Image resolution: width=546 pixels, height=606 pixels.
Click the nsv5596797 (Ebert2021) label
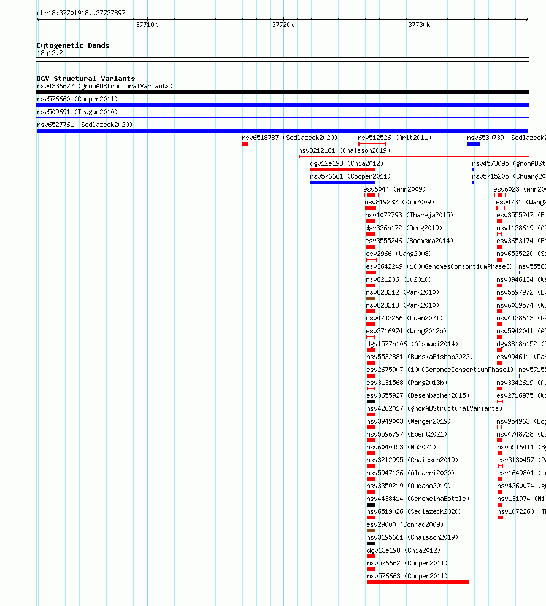tap(407, 435)
